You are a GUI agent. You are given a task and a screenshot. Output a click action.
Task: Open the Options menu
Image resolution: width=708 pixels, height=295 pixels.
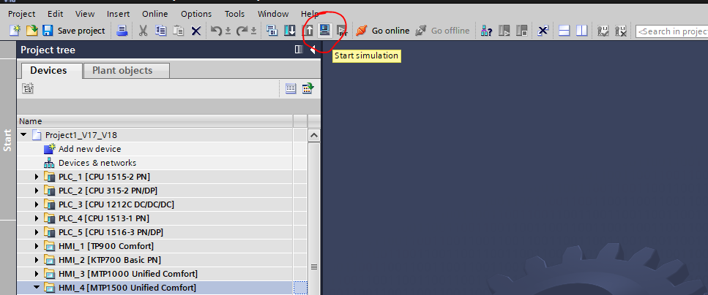pos(196,14)
